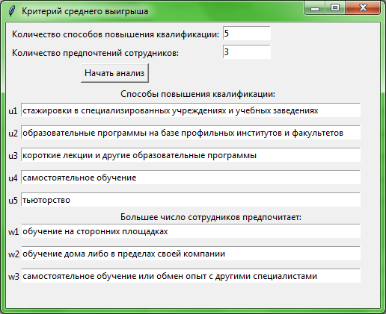Minimize the window
This screenshot has height=314, width=386.
315,8
